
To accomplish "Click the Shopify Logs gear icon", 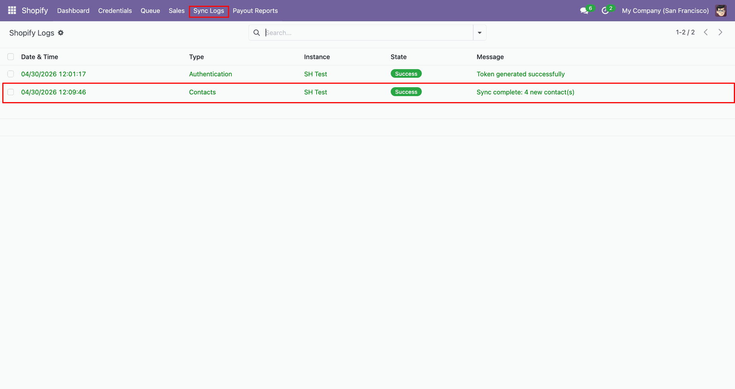I will (x=61, y=33).
